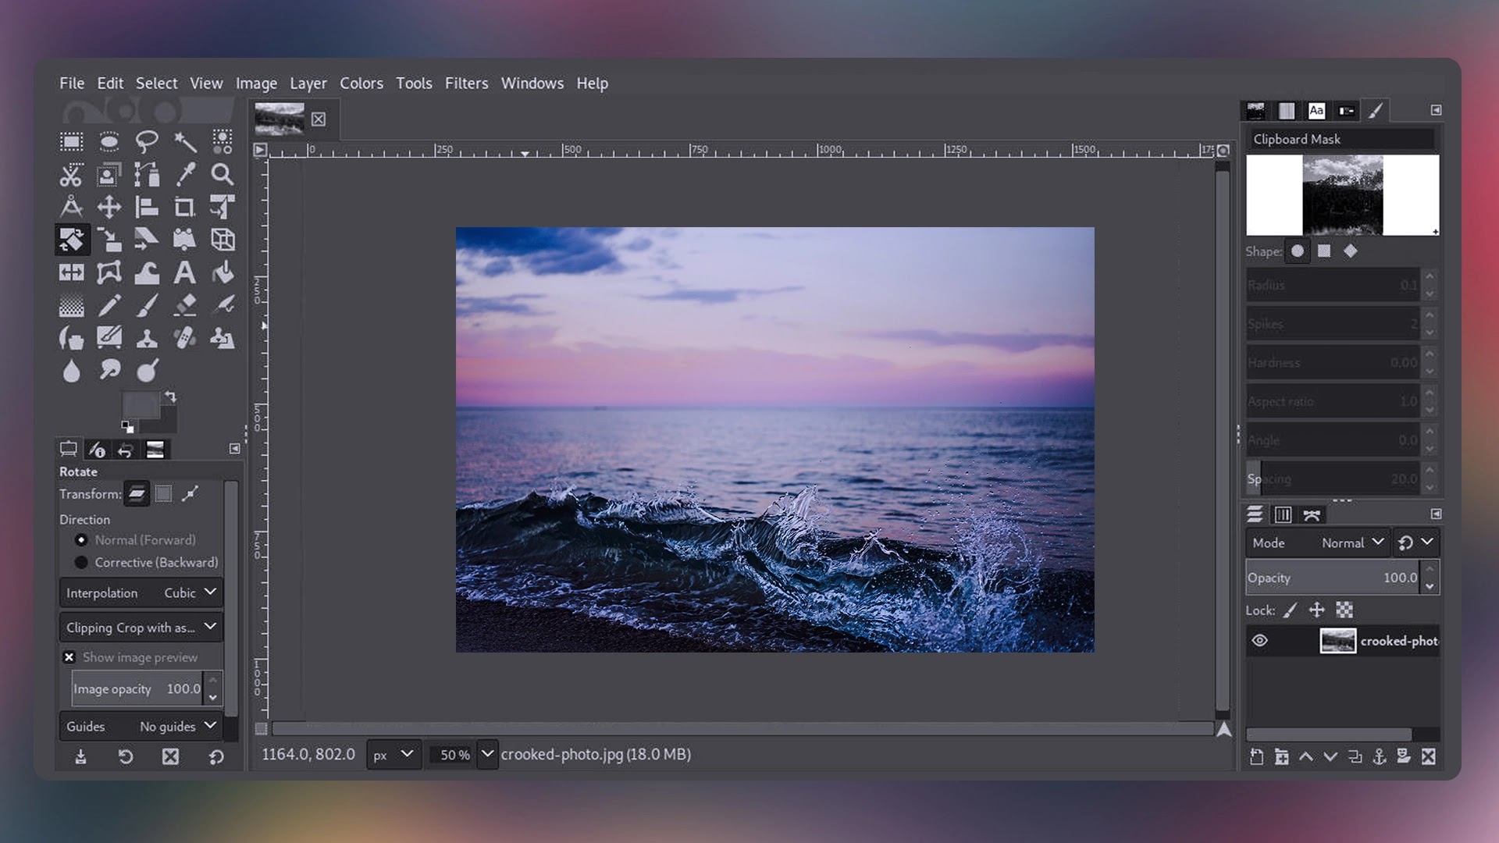Open the Windows menu

(532, 83)
